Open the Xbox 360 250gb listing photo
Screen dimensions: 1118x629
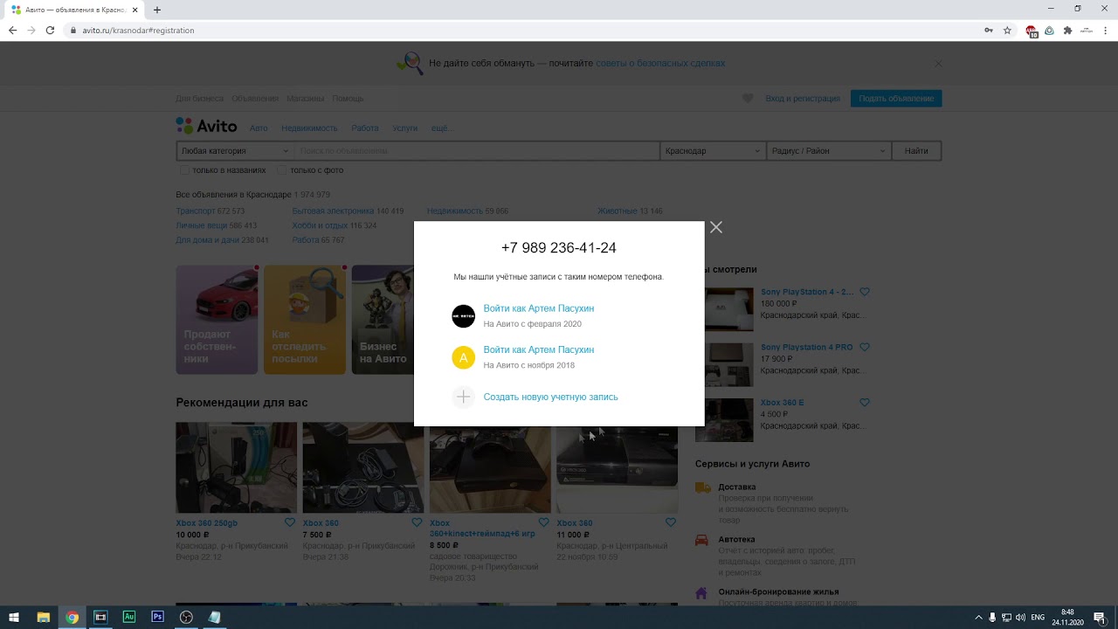pyautogui.click(x=237, y=468)
